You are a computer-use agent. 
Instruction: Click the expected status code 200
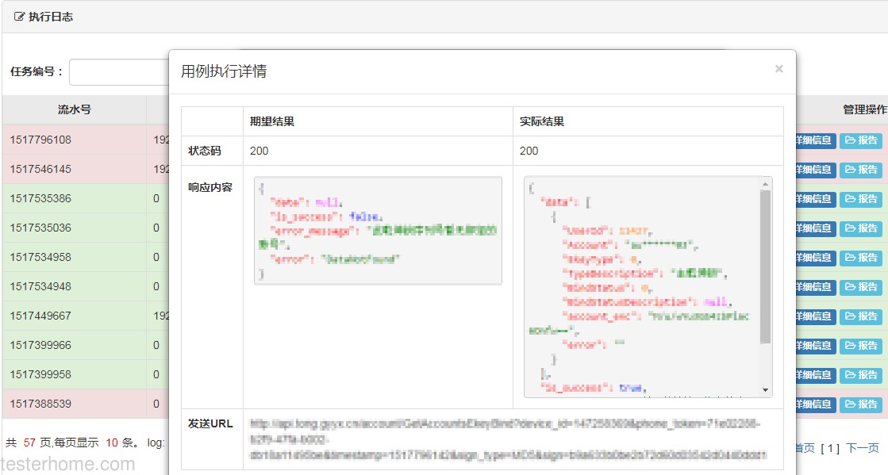pos(259,151)
